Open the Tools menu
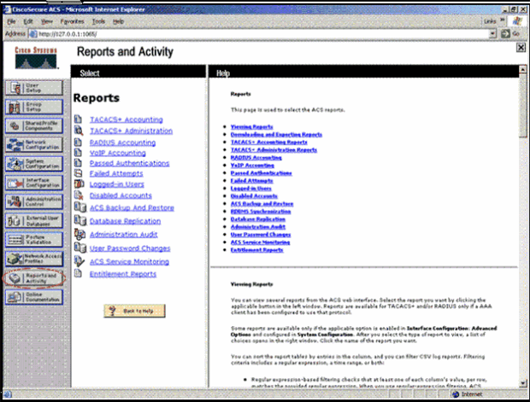The width and height of the screenshot is (530, 402). tap(98, 21)
